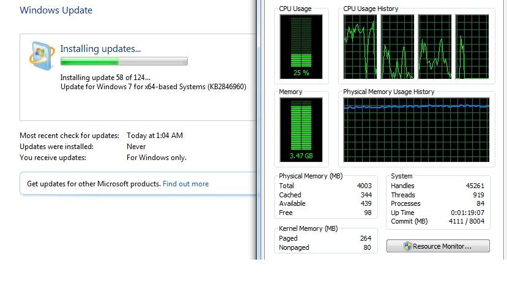The width and height of the screenshot is (507, 281).
Task: Click 'Installing update 58 of 124...' text
Action: point(105,78)
